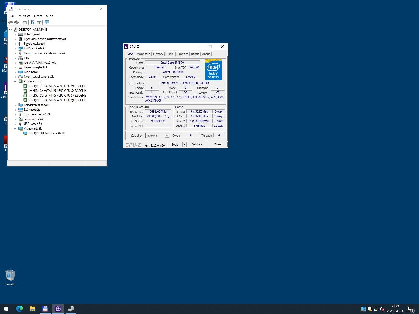Toggle the console tree pane toolbar icon
The height and width of the screenshot is (314, 419).
25,23
